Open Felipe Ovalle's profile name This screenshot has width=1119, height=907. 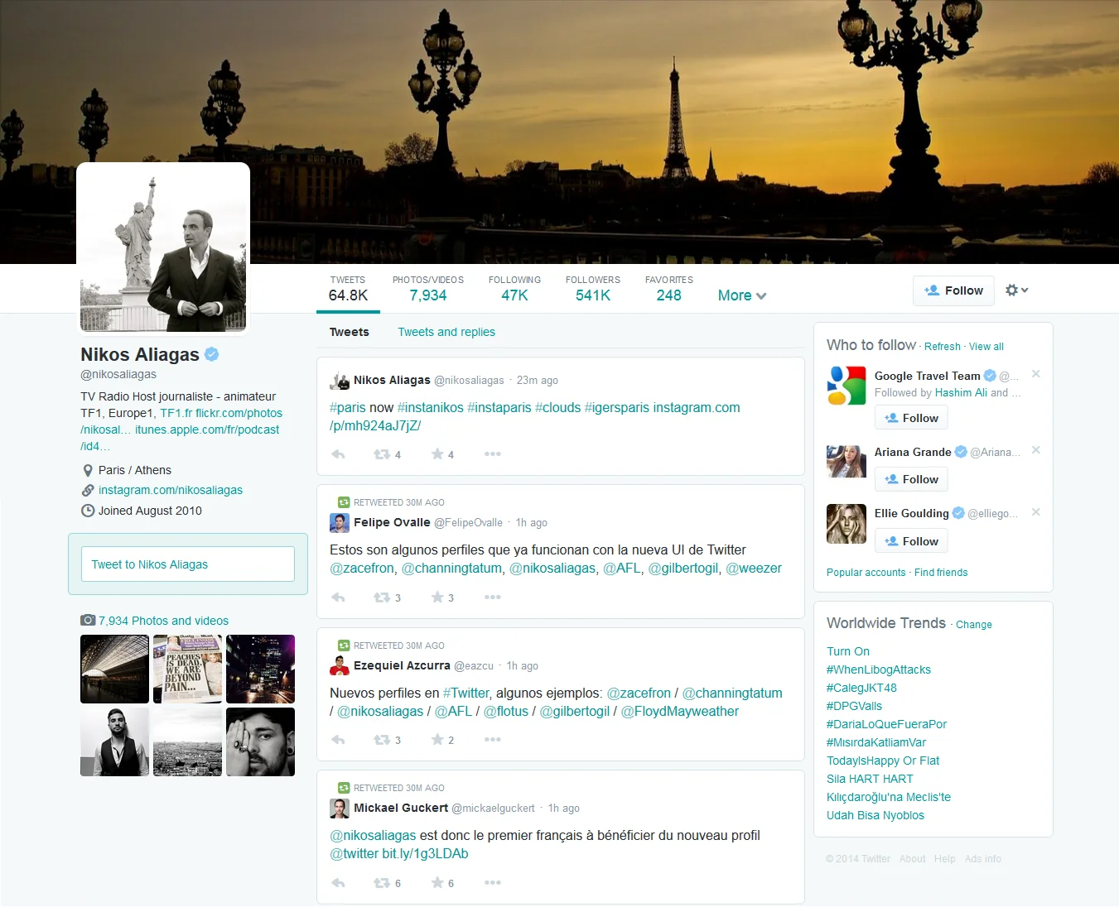[x=392, y=522]
